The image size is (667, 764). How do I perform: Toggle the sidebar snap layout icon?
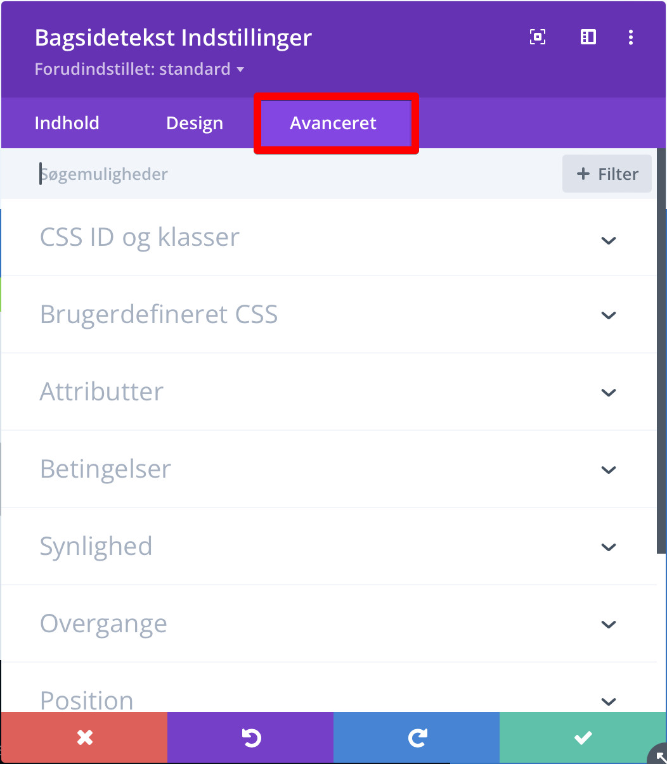(x=588, y=37)
